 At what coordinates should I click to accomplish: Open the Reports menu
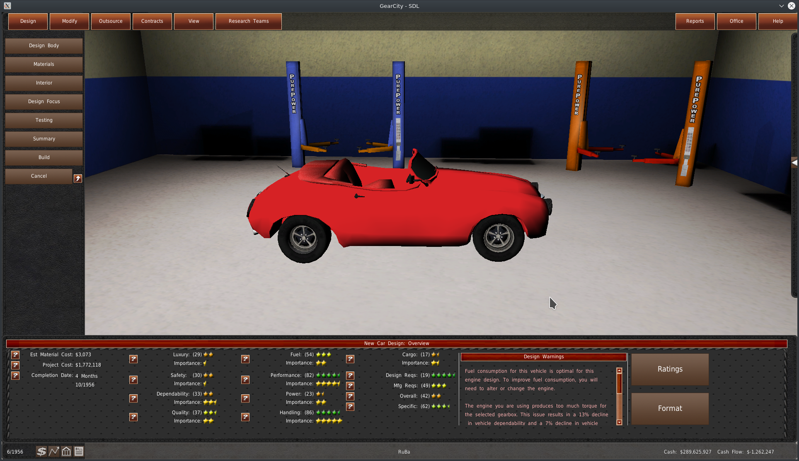tap(695, 21)
